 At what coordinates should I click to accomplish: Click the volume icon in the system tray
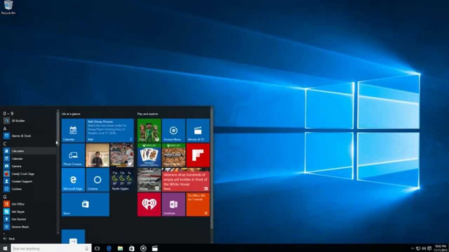424,248
